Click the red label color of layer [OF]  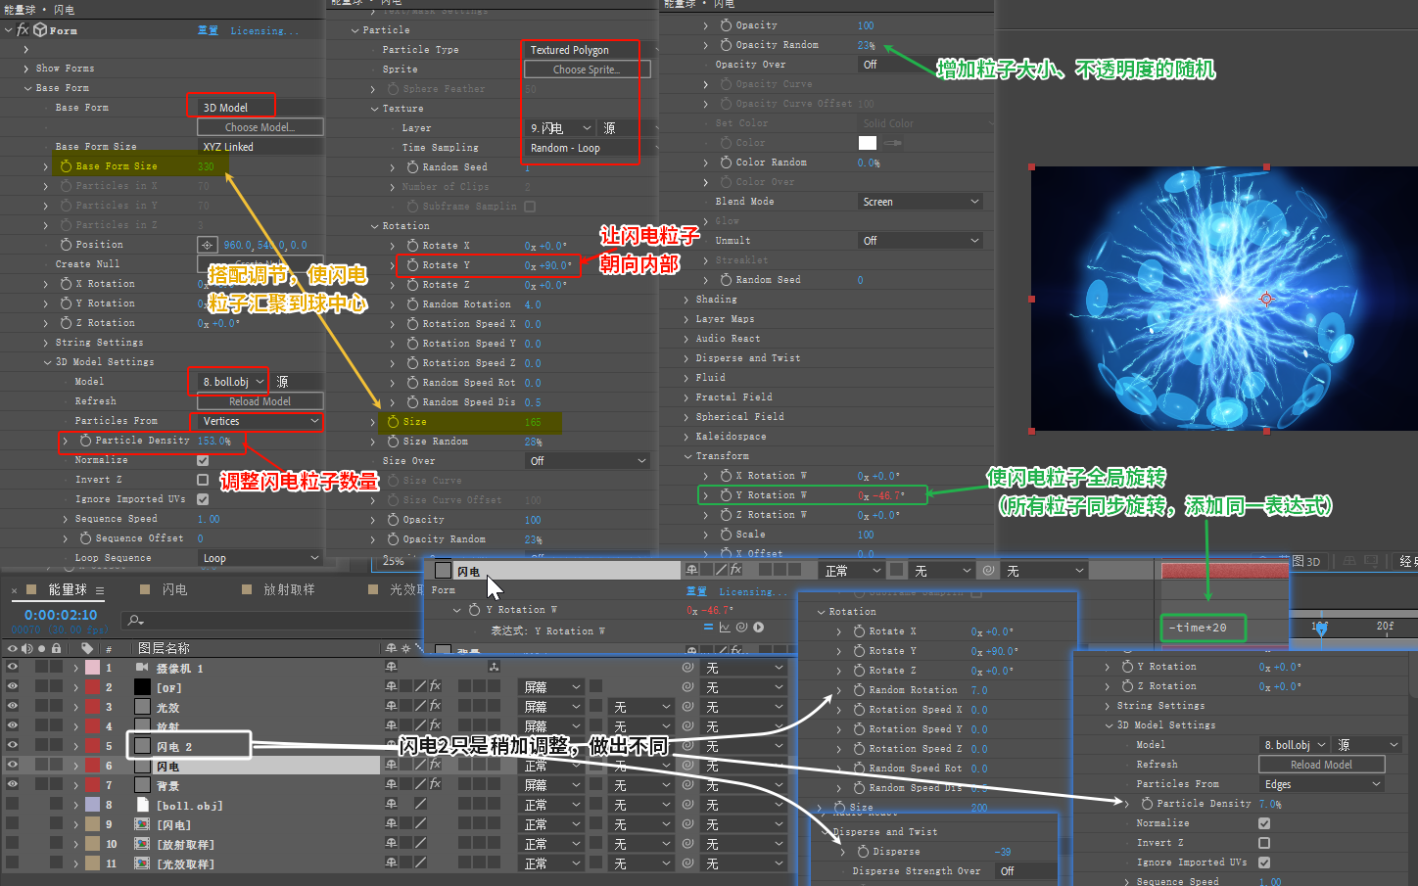[92, 687]
